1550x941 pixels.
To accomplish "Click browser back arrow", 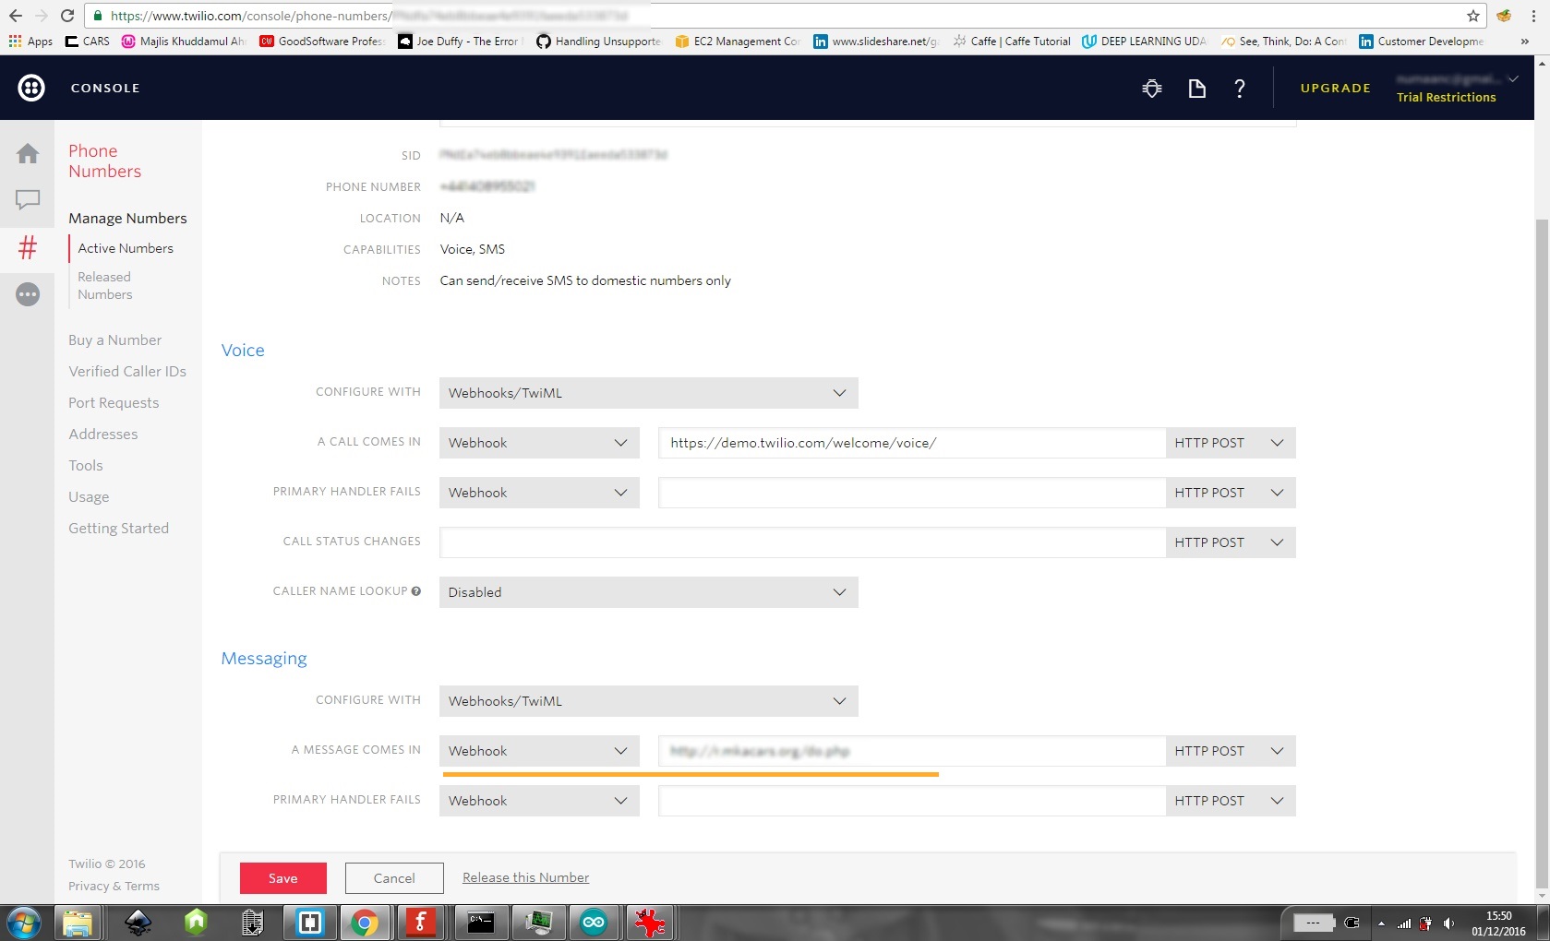I will (x=15, y=16).
